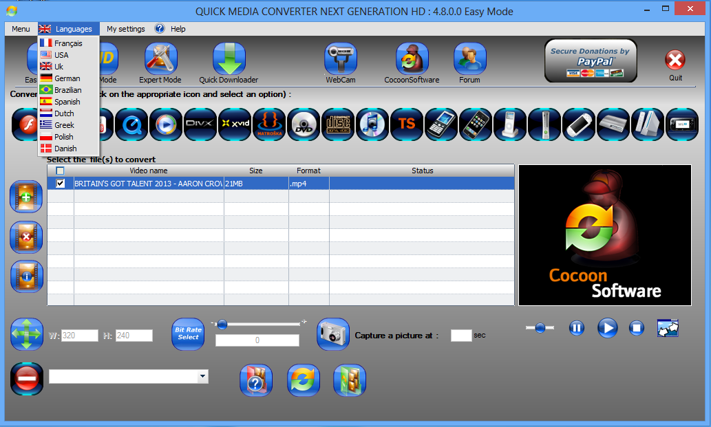The height and width of the screenshot is (427, 711).
Task: Select the PlayStation 3 format icon
Action: coord(613,124)
